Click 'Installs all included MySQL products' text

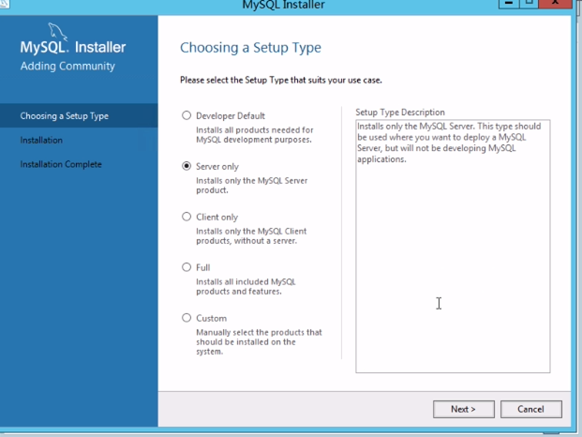coord(246,286)
